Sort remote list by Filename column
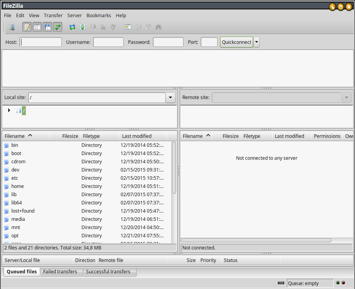 tap(196, 136)
